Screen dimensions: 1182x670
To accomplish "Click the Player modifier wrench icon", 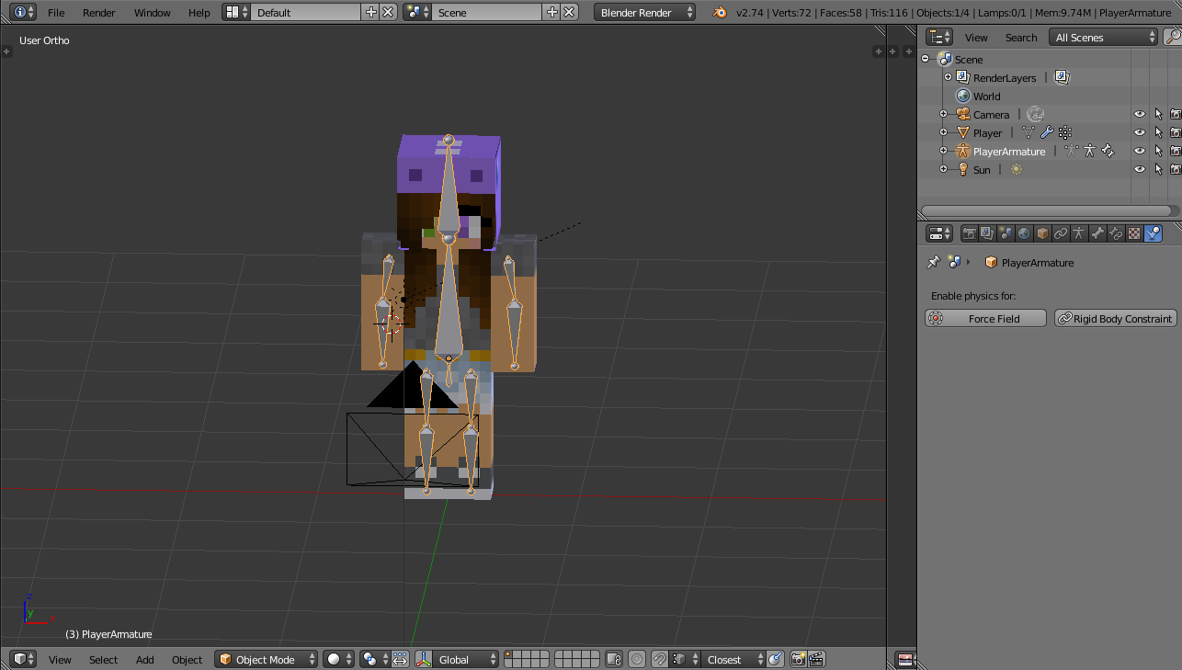I will pyautogui.click(x=1047, y=132).
